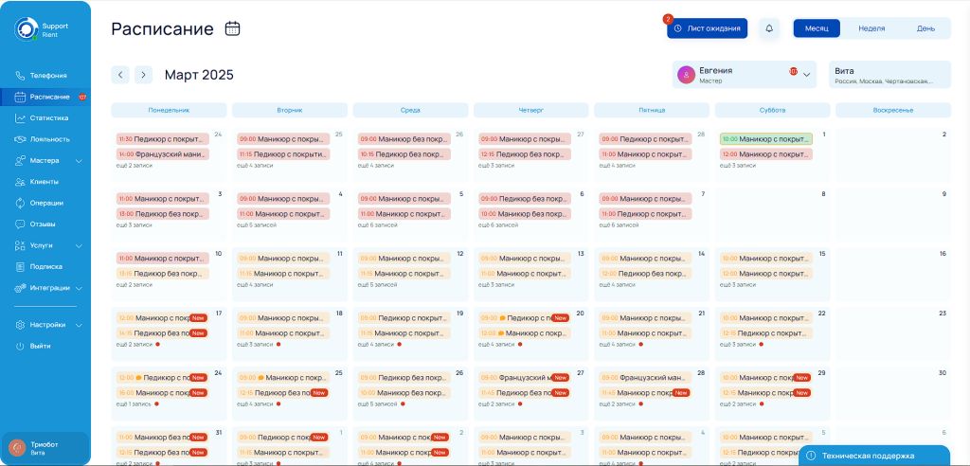Click the Выйти logout item
Image resolution: width=970 pixels, height=466 pixels.
click(40, 346)
